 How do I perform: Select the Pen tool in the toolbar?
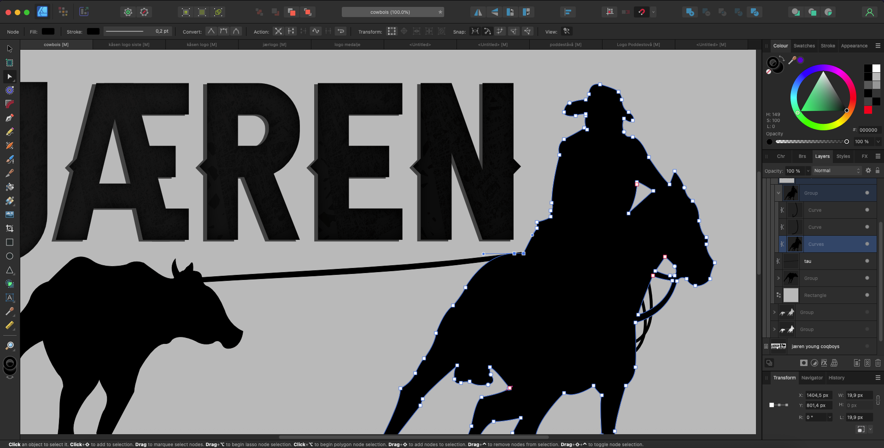[10, 118]
